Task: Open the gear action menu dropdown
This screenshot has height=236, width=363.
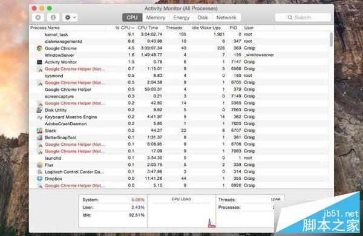Action: pyautogui.click(x=70, y=18)
